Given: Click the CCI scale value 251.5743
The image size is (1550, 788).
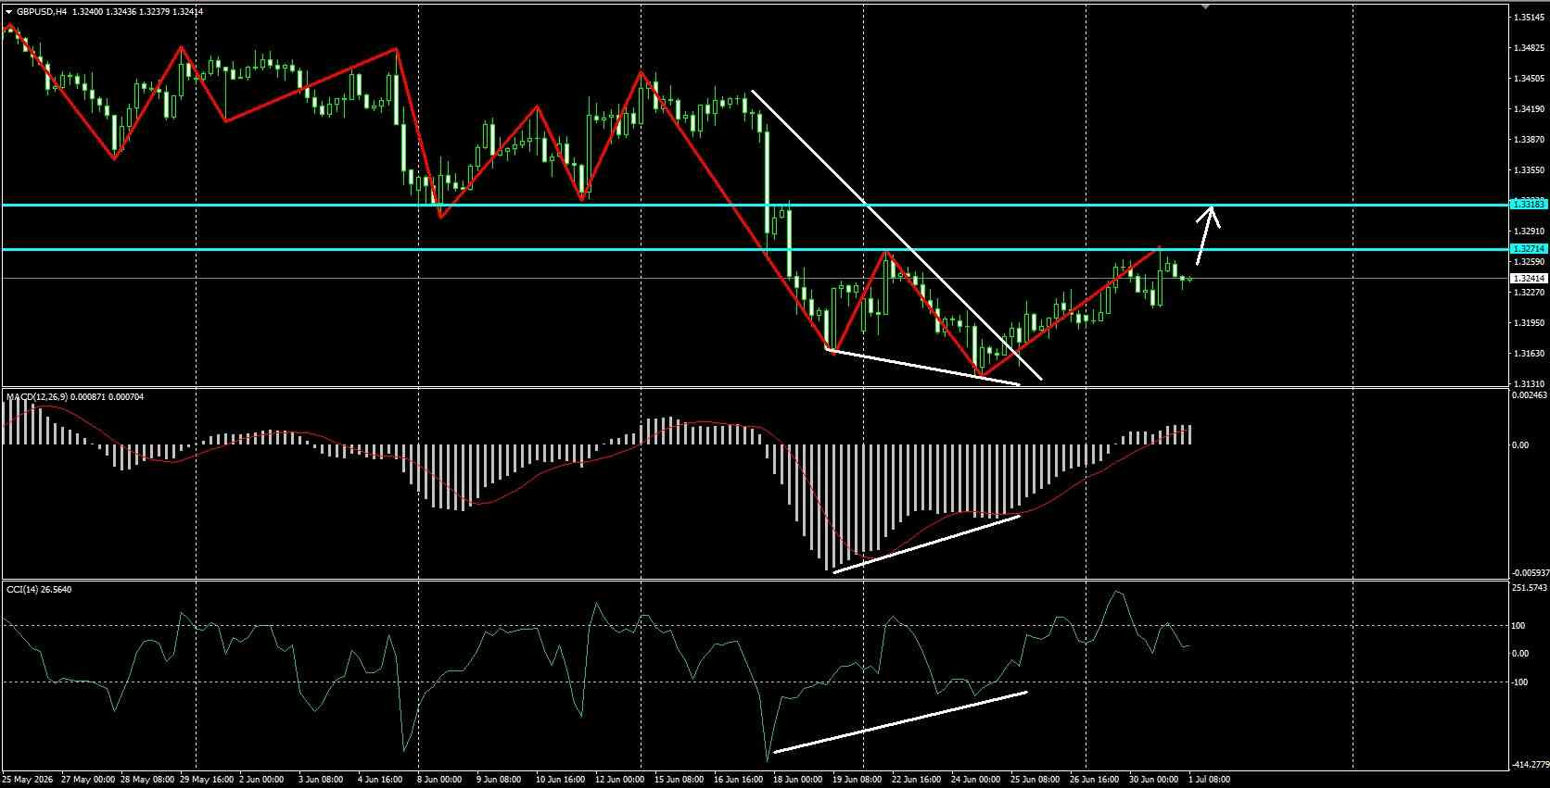Looking at the screenshot, I should (x=1530, y=588).
